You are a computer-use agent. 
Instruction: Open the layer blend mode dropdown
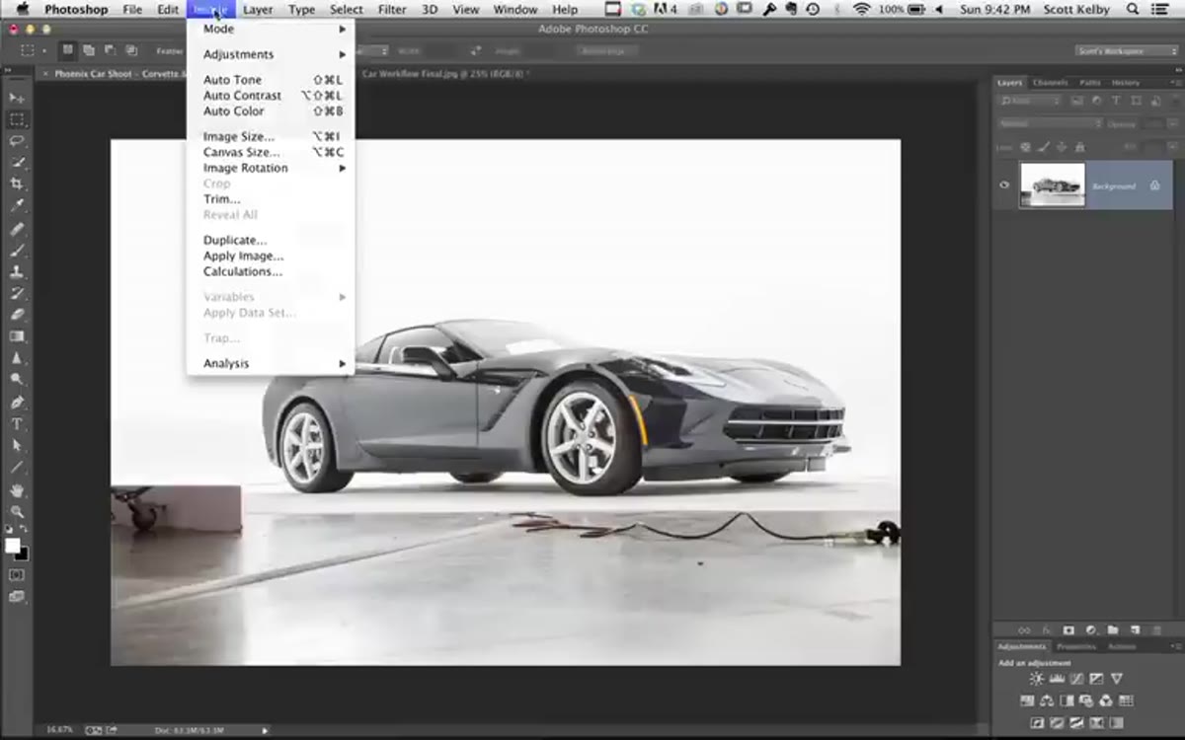pyautogui.click(x=1049, y=123)
